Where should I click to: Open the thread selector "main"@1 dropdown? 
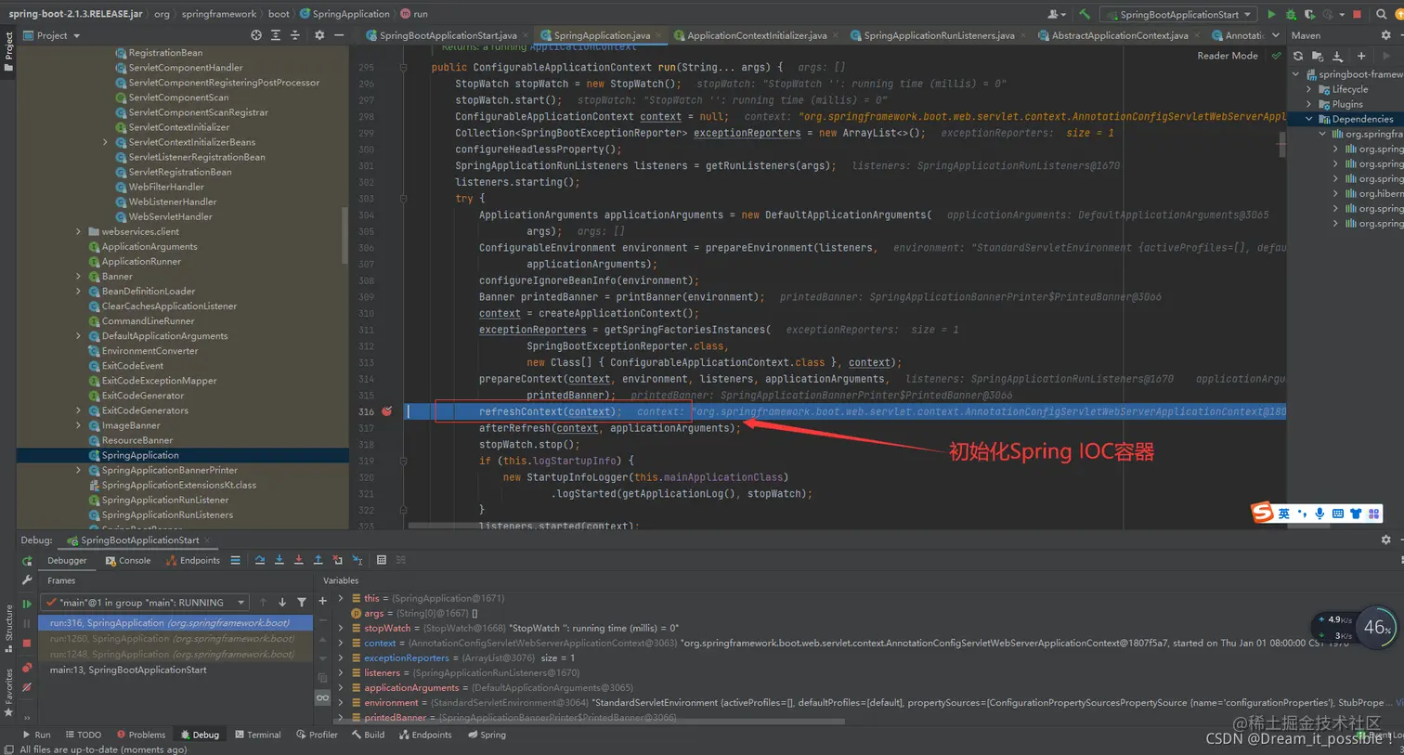(x=145, y=603)
